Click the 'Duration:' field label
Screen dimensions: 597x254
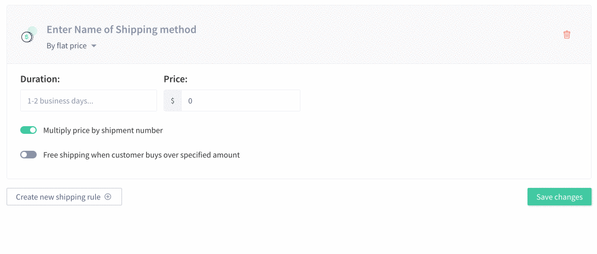point(40,79)
